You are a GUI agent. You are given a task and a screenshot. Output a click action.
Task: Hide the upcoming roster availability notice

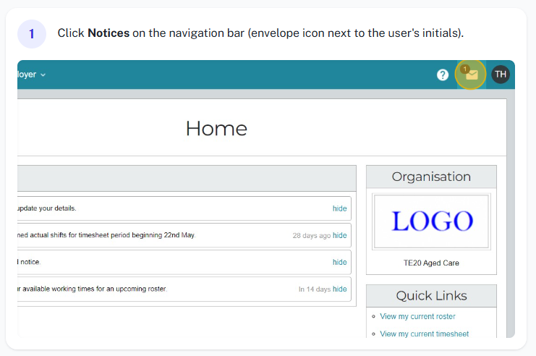[339, 289]
